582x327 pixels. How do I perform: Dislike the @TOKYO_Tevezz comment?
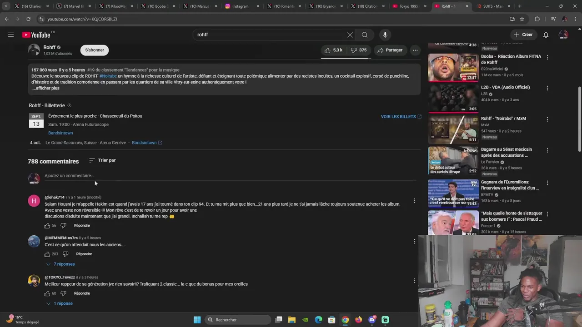63,293
